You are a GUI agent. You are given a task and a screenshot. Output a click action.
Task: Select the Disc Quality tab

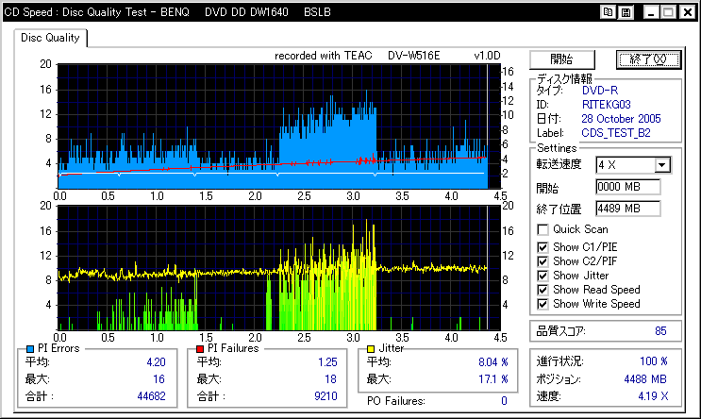point(50,38)
